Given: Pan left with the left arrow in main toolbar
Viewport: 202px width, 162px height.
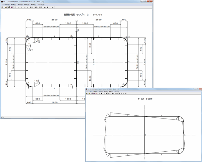Looking at the screenshot, I should pos(45,7).
